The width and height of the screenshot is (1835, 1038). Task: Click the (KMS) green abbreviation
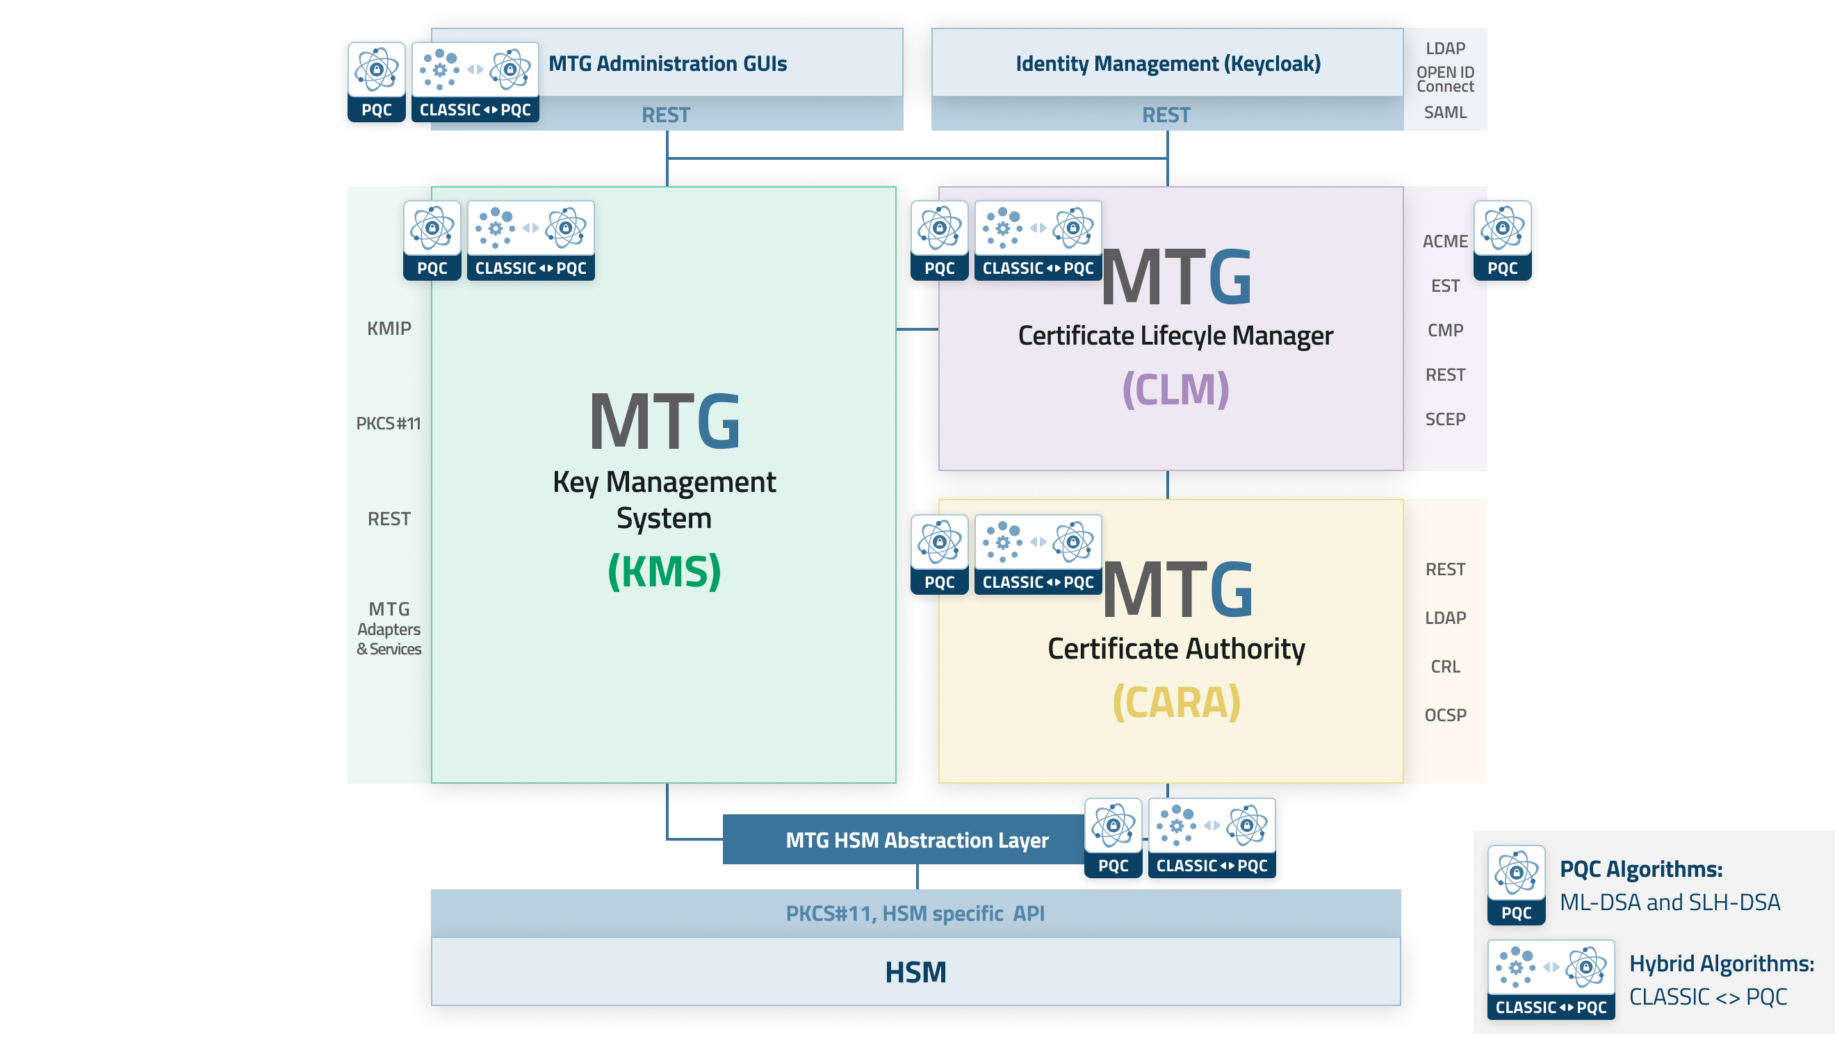click(x=664, y=571)
